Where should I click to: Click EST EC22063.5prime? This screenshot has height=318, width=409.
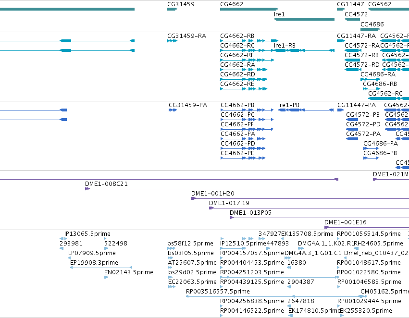[192, 282]
